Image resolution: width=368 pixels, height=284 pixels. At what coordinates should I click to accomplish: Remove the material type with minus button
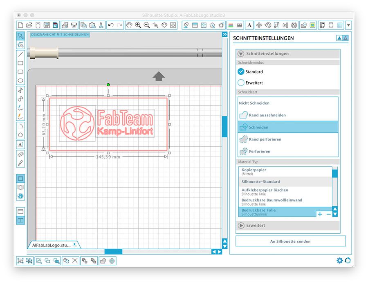328,214
